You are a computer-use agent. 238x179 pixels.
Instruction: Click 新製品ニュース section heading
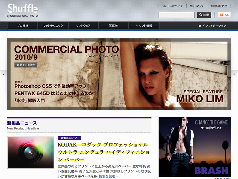[x=22, y=123]
